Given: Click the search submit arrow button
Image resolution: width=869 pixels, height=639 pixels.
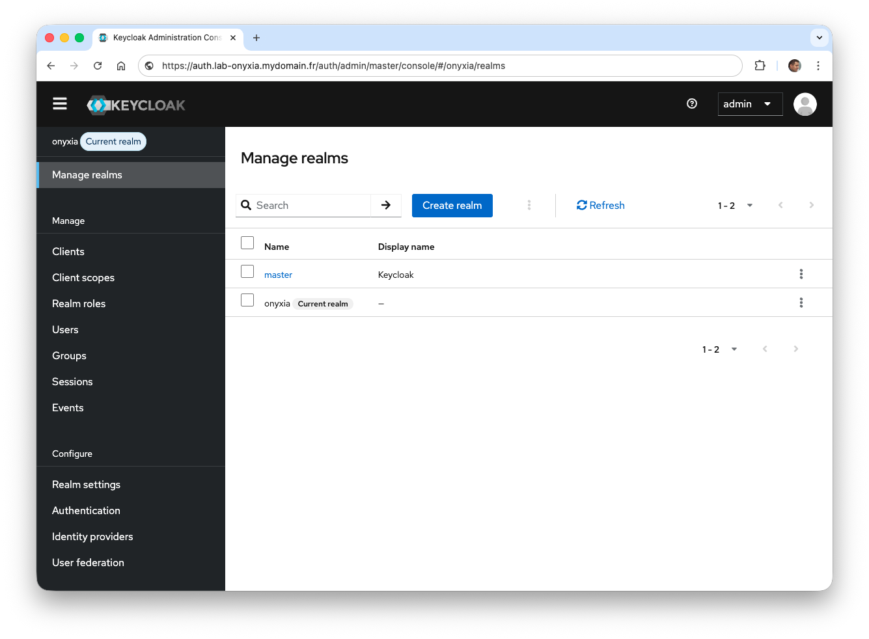Looking at the screenshot, I should (x=386, y=206).
